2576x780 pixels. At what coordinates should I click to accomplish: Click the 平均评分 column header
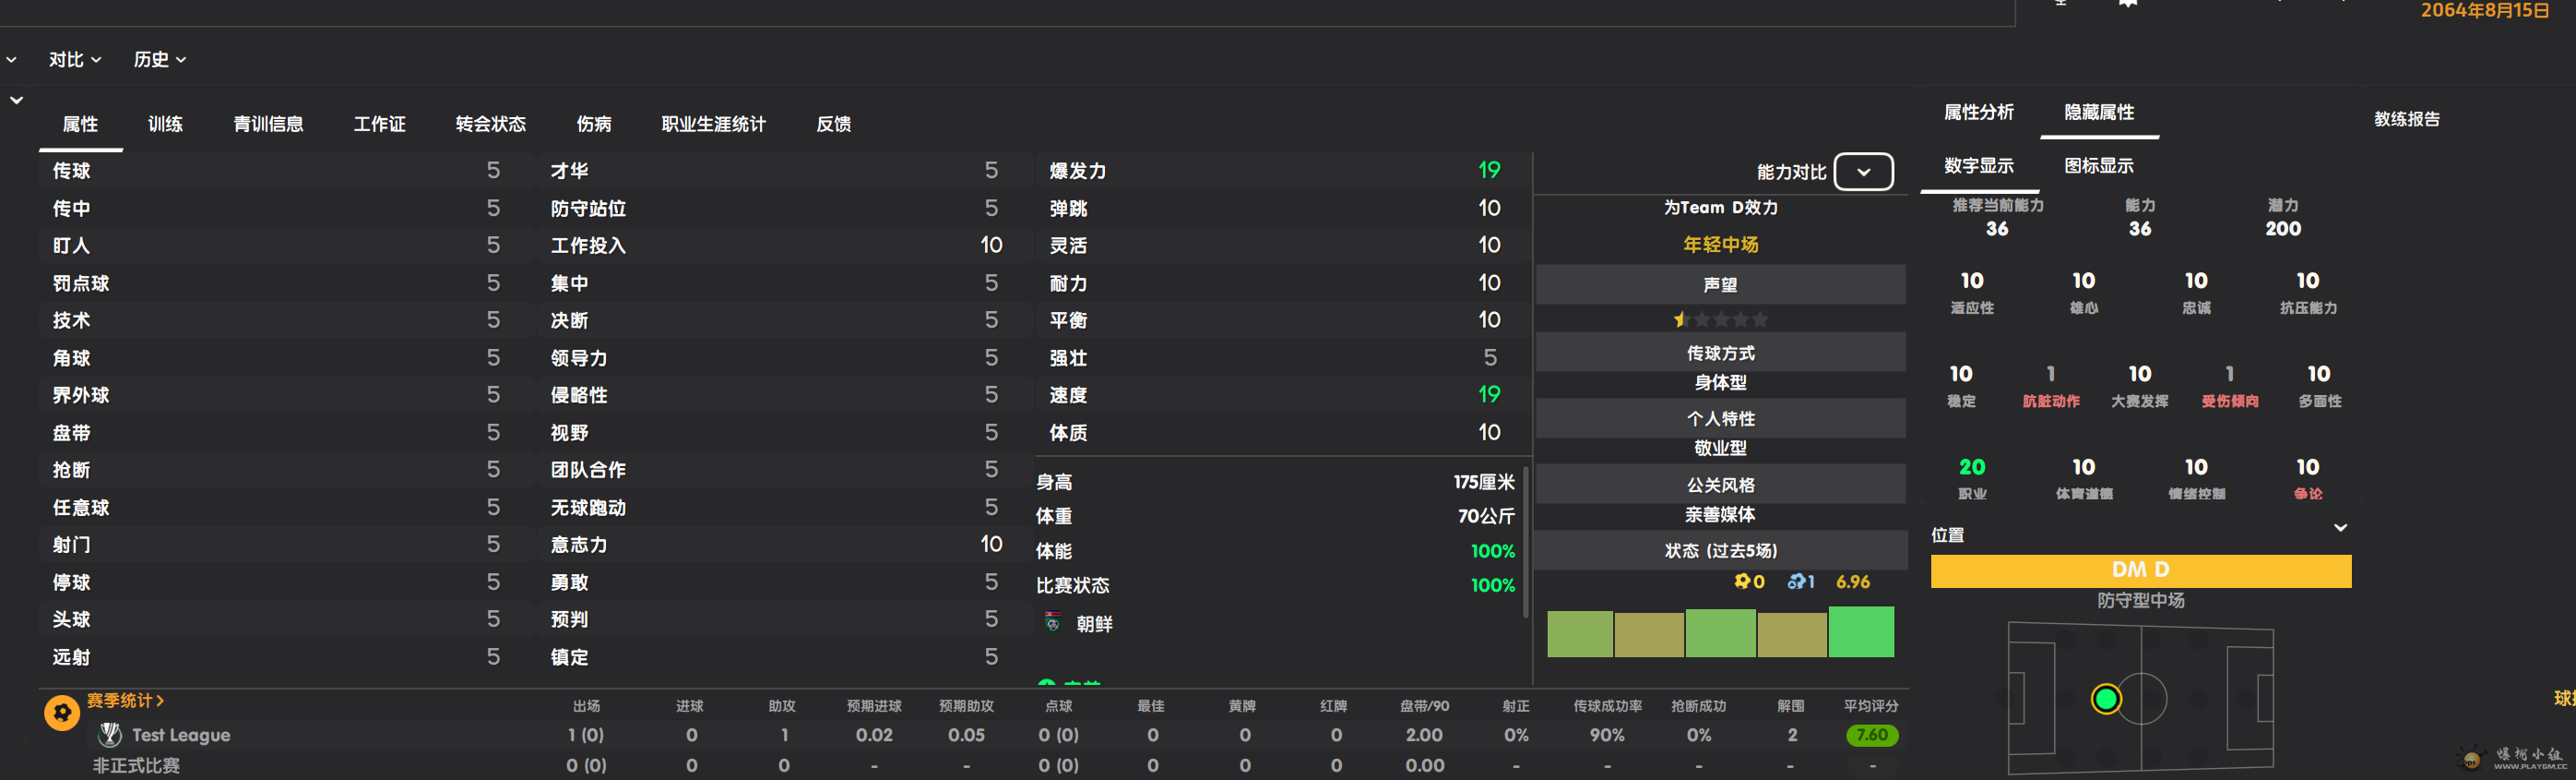click(x=1870, y=706)
